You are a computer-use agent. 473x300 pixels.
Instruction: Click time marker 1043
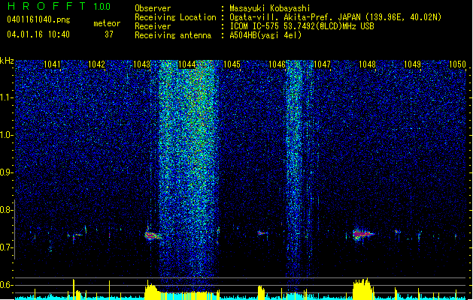[142, 64]
